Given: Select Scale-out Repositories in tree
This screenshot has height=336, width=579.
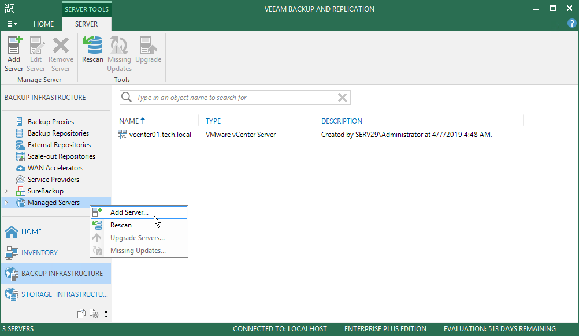Looking at the screenshot, I should coord(61,156).
